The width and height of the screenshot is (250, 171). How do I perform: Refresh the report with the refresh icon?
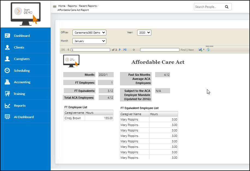coord(208,50)
